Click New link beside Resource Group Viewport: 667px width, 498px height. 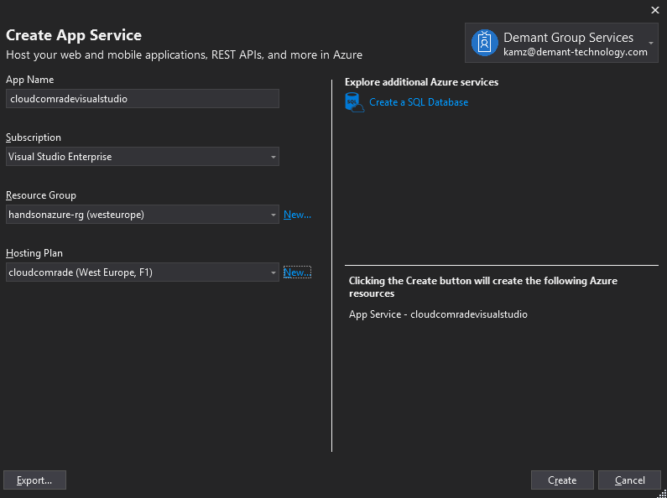click(x=297, y=215)
